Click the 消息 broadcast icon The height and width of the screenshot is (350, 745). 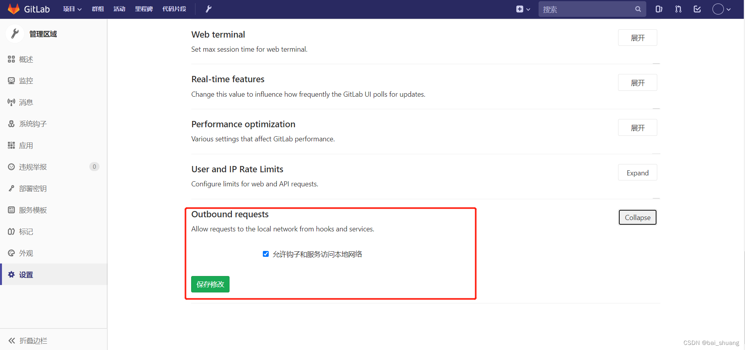coord(11,102)
